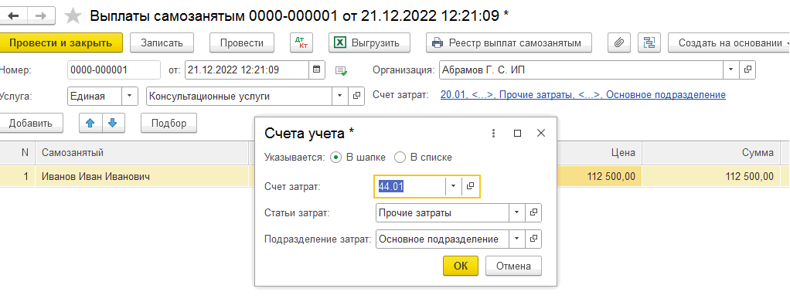Image resolution: width=790 pixels, height=302 pixels.
Task: Click the Подбор button
Action: pos(169,123)
